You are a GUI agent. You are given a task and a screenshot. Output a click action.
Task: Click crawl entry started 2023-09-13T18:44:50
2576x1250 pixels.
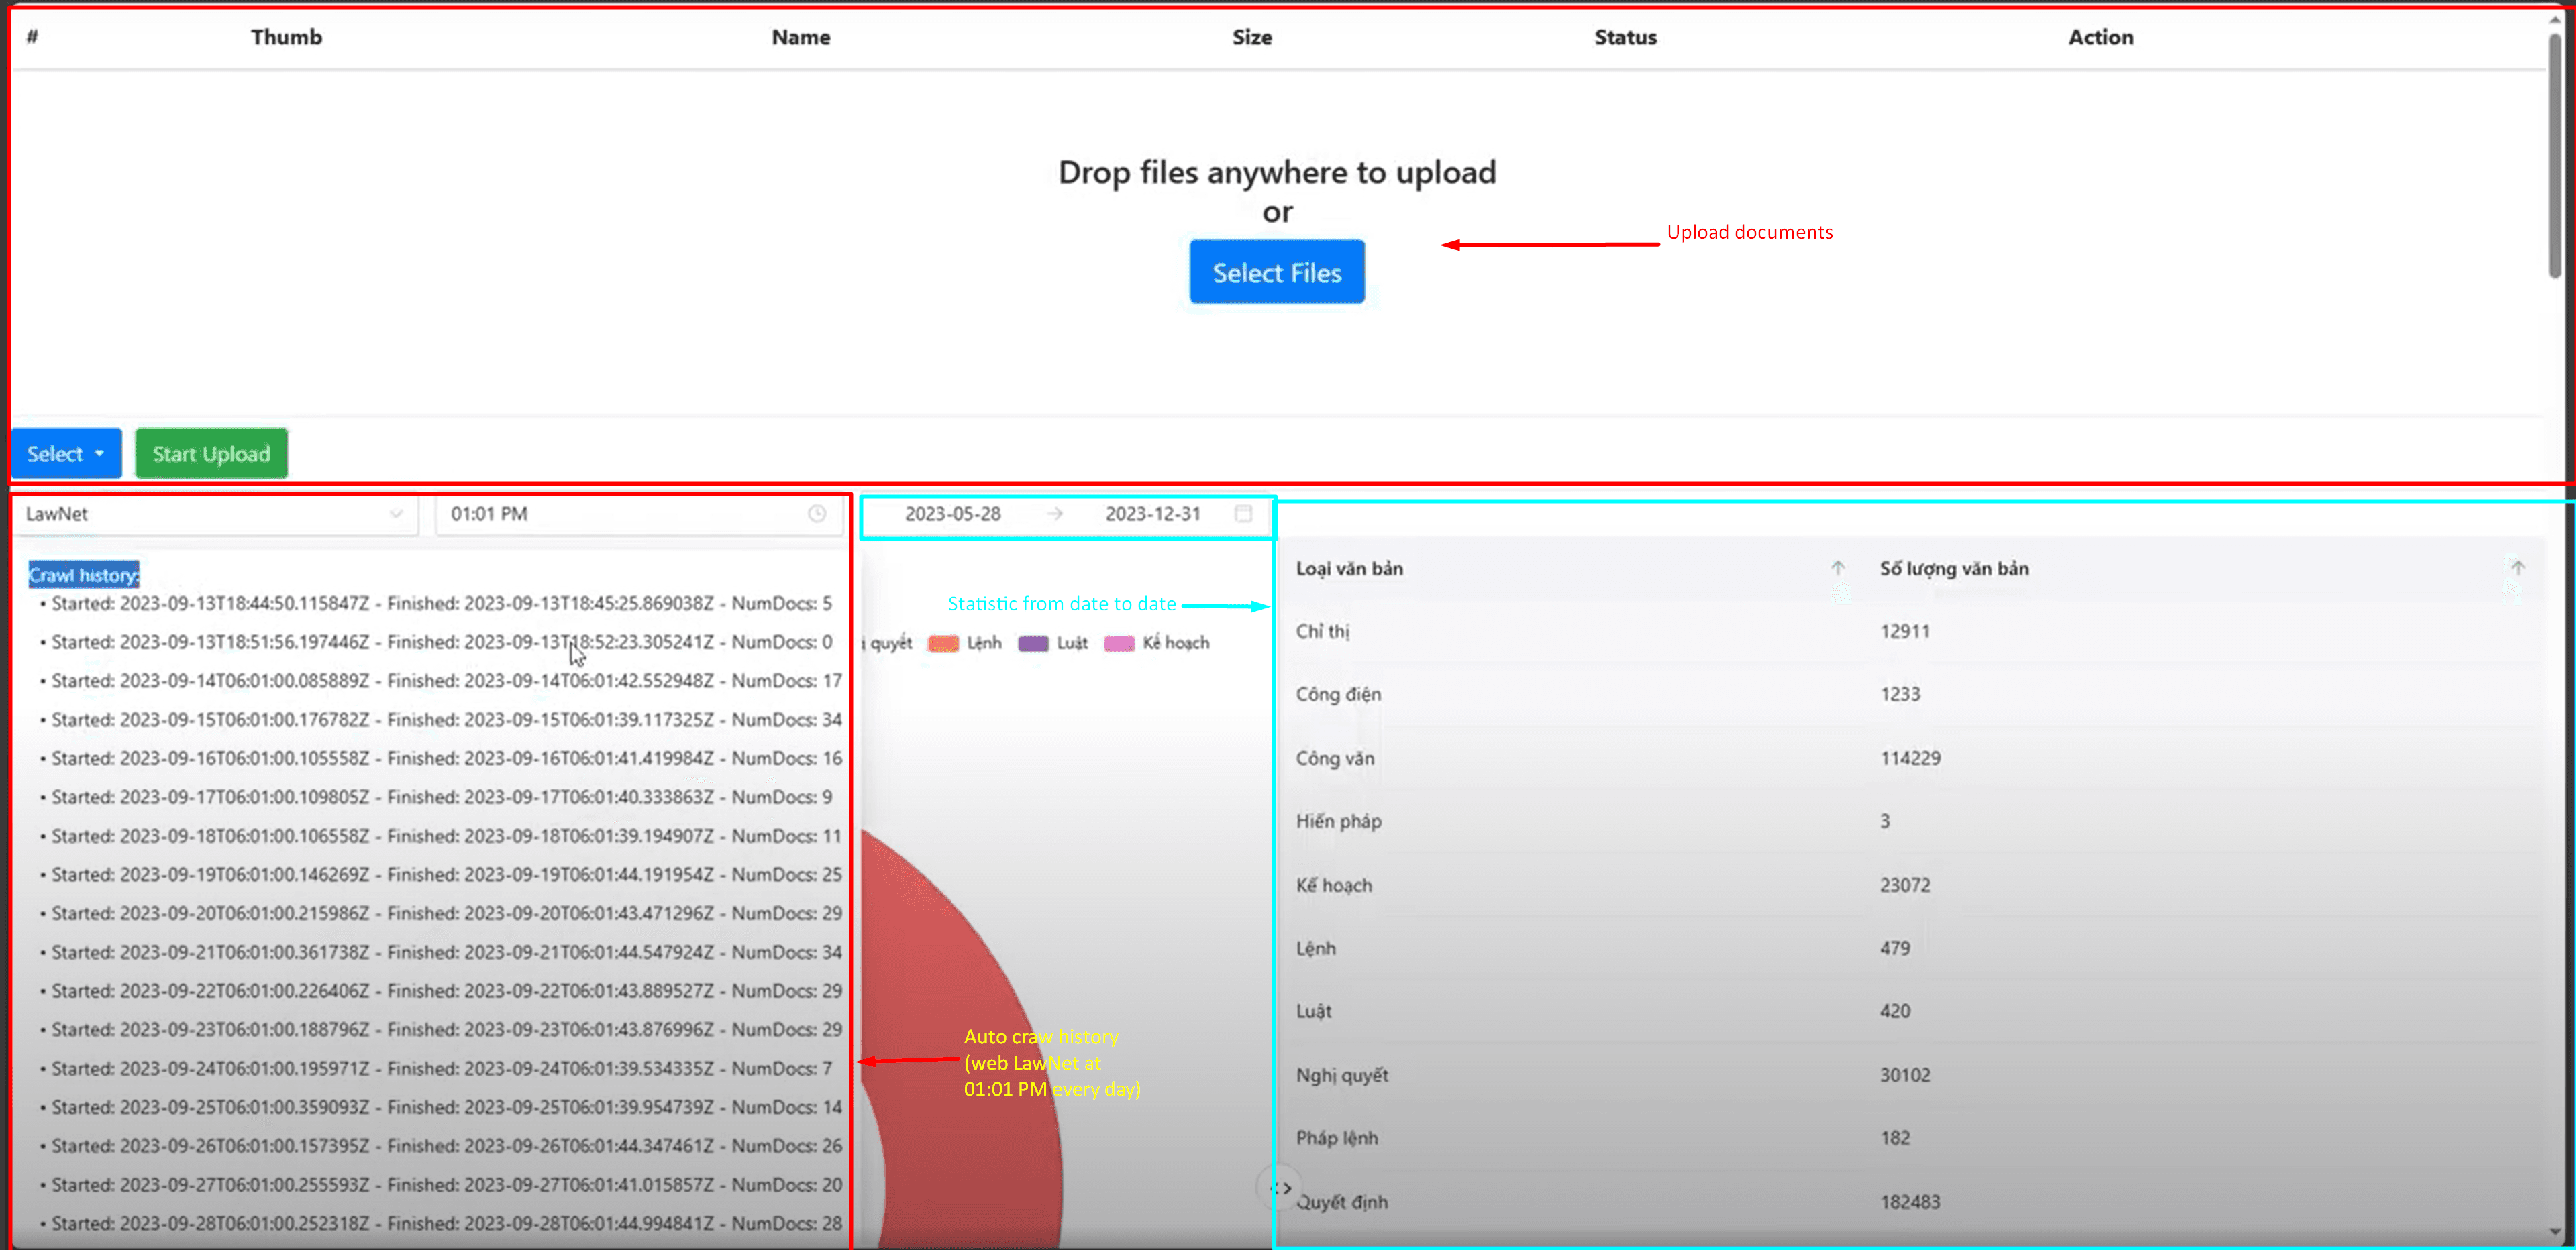coord(441,604)
